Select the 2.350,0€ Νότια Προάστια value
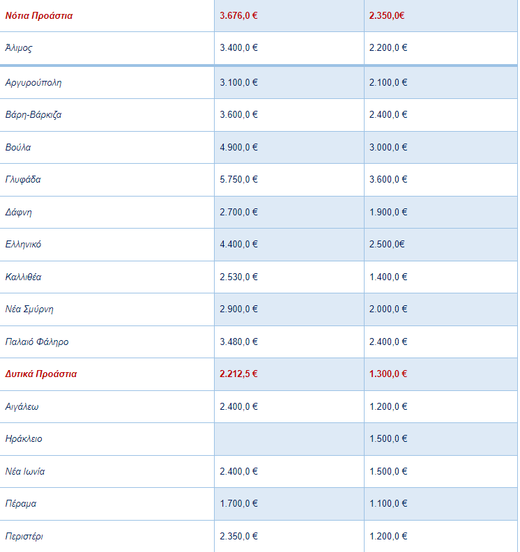 [x=387, y=15]
